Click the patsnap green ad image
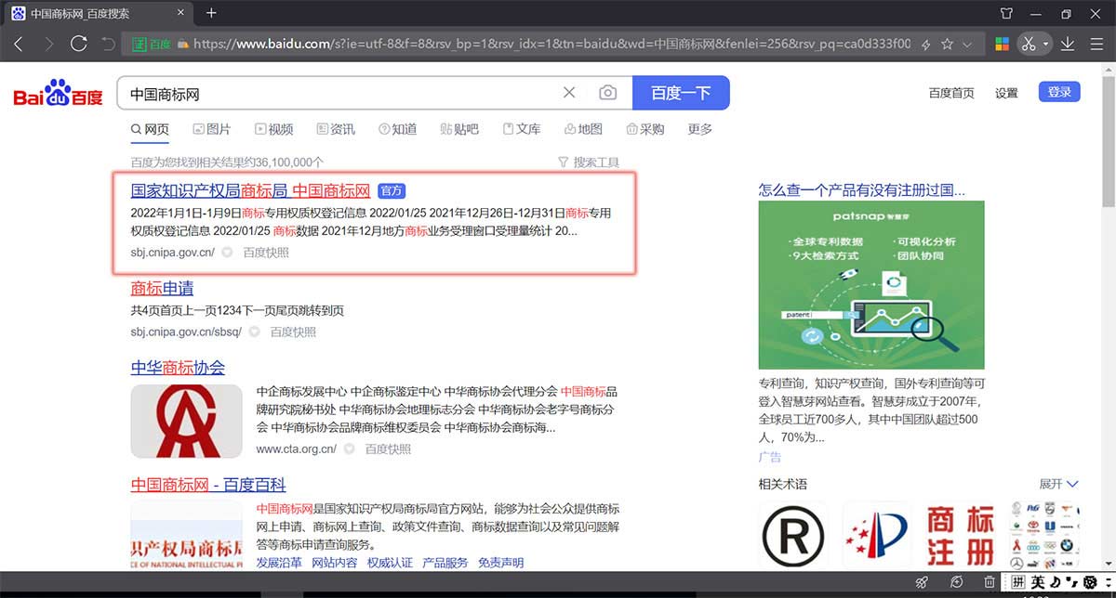Screen dimensions: 1116x598 click(x=871, y=284)
